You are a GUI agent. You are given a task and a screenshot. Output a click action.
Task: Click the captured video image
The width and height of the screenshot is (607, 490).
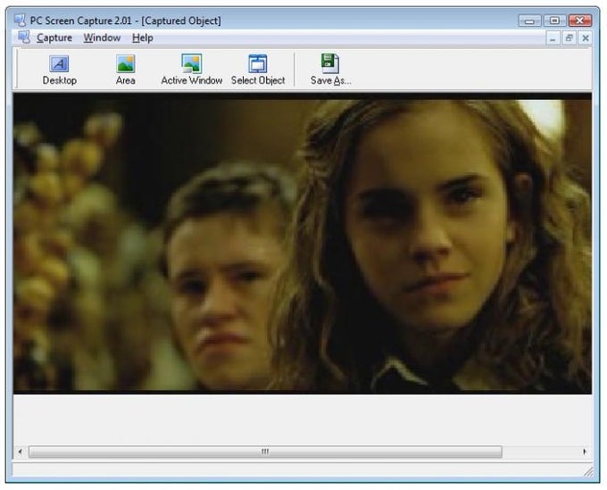coord(303,244)
